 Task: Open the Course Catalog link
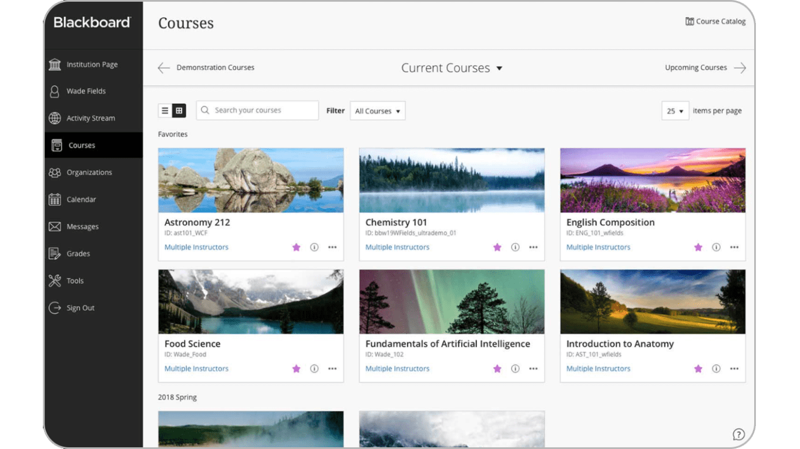pos(715,22)
